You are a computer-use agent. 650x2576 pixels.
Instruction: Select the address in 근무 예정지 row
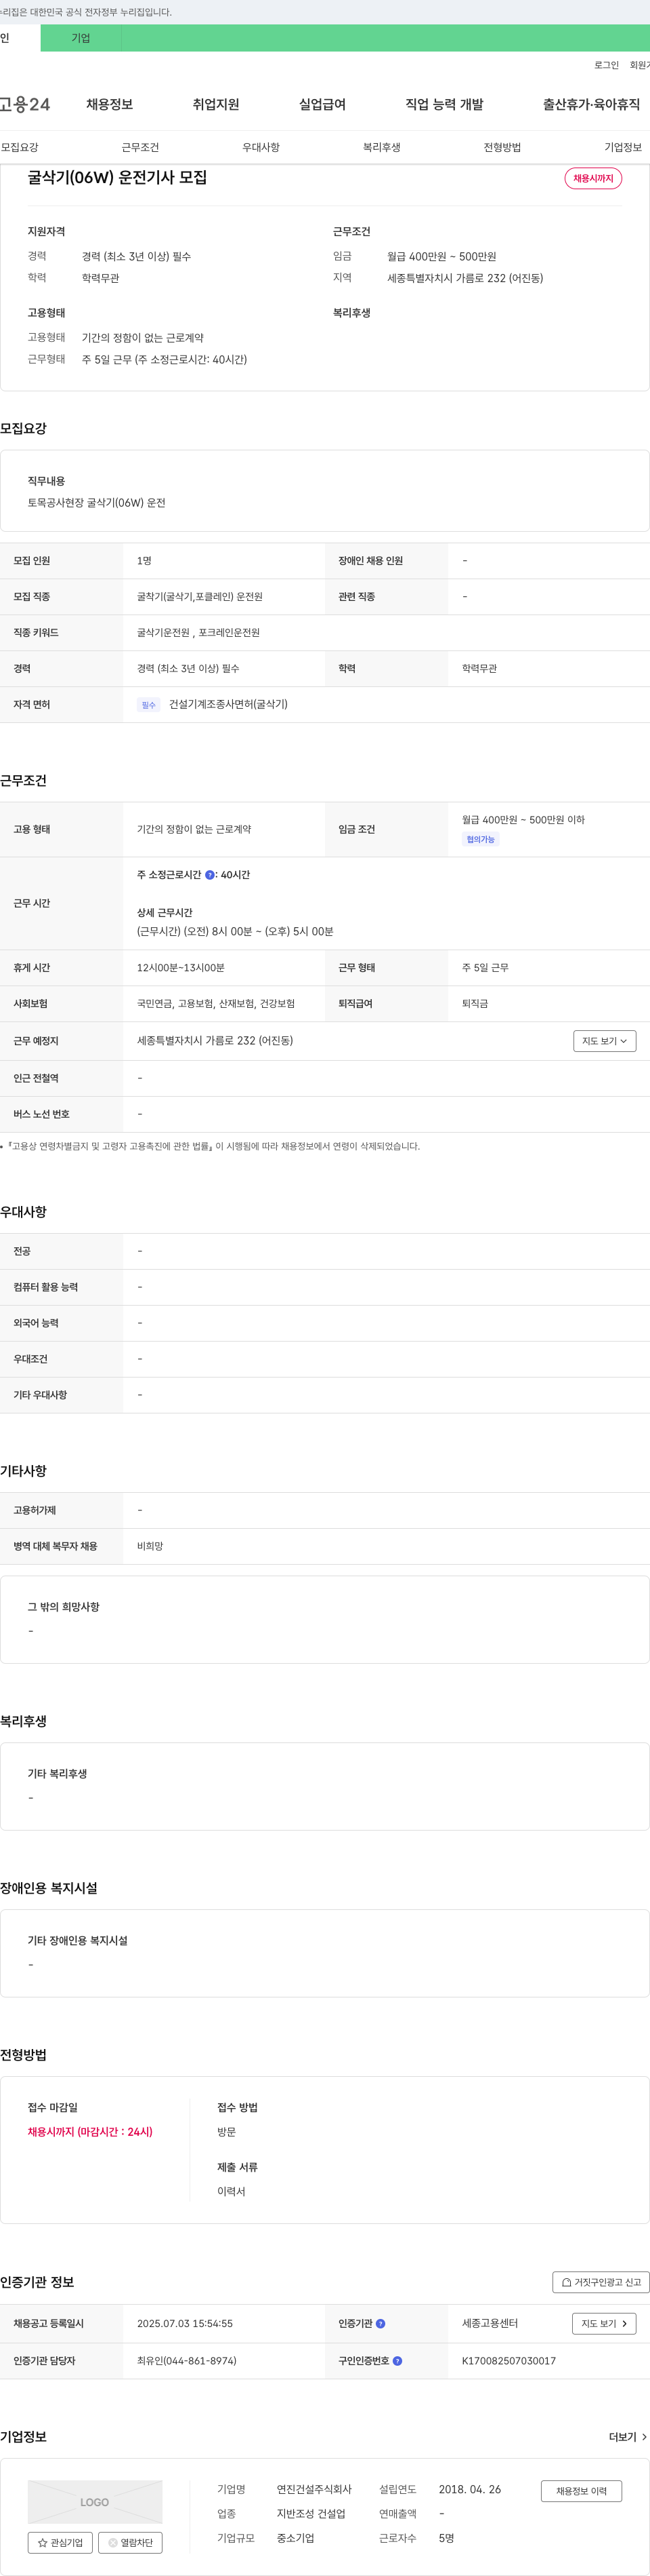pos(215,1041)
